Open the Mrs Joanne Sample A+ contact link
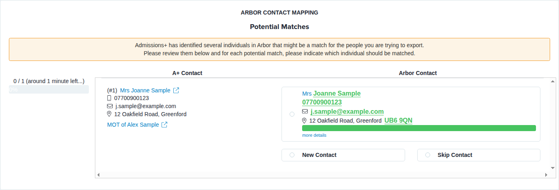The width and height of the screenshot is (559, 190). pos(145,90)
